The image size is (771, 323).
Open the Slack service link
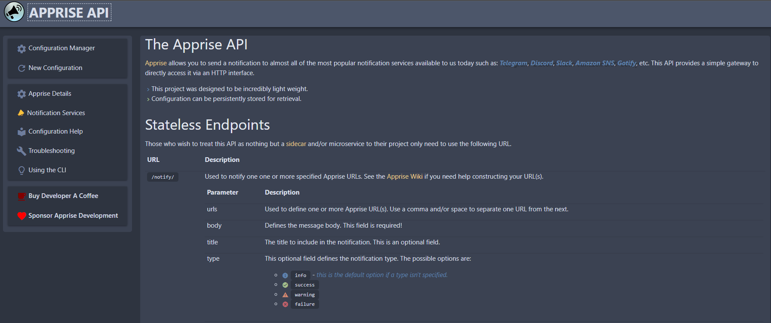coord(564,63)
